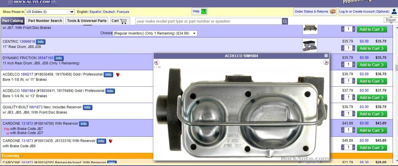
Task: Click the Help button
Action: (200, 11)
